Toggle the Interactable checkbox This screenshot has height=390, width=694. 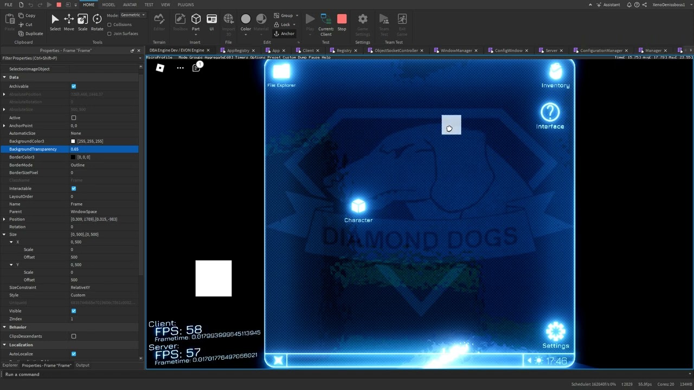[74, 188]
